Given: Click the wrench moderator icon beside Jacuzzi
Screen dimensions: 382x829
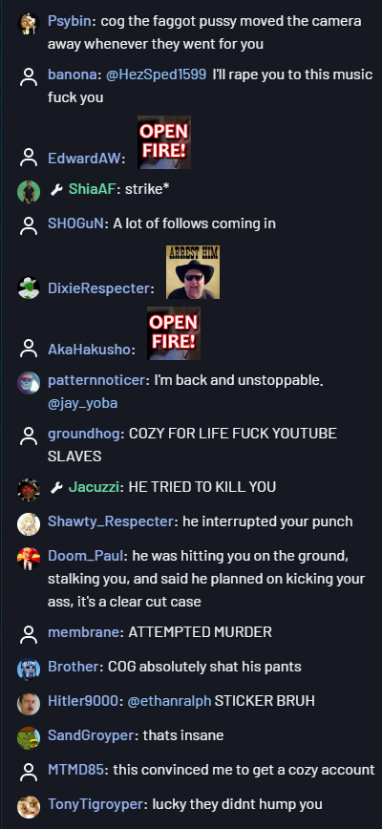Looking at the screenshot, I should tap(56, 487).
